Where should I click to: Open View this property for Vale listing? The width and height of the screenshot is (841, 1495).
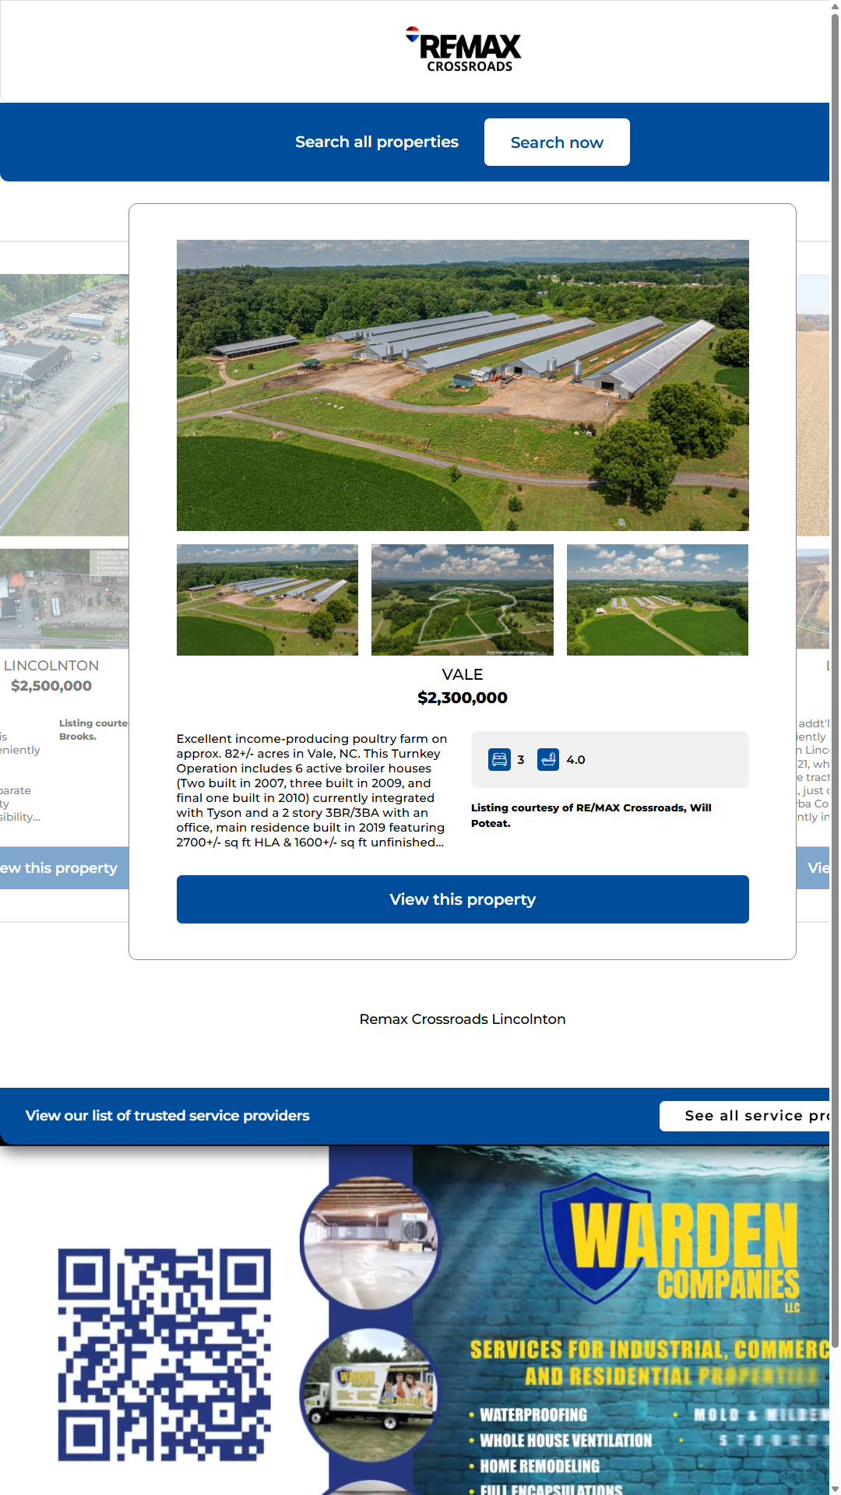(463, 899)
